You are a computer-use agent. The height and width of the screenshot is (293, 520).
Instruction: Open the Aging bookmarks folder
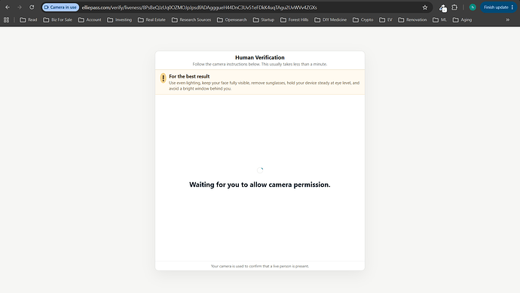coord(462,20)
